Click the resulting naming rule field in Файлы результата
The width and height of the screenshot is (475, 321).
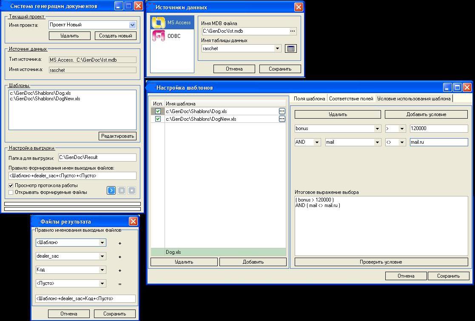[85, 298]
